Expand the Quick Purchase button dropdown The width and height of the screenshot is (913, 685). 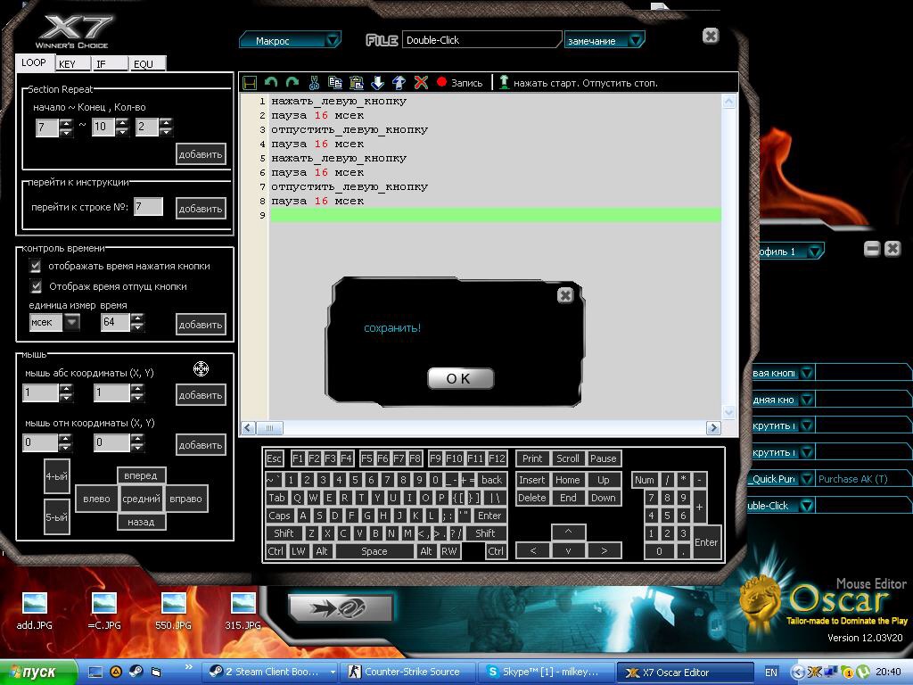pyautogui.click(x=806, y=479)
